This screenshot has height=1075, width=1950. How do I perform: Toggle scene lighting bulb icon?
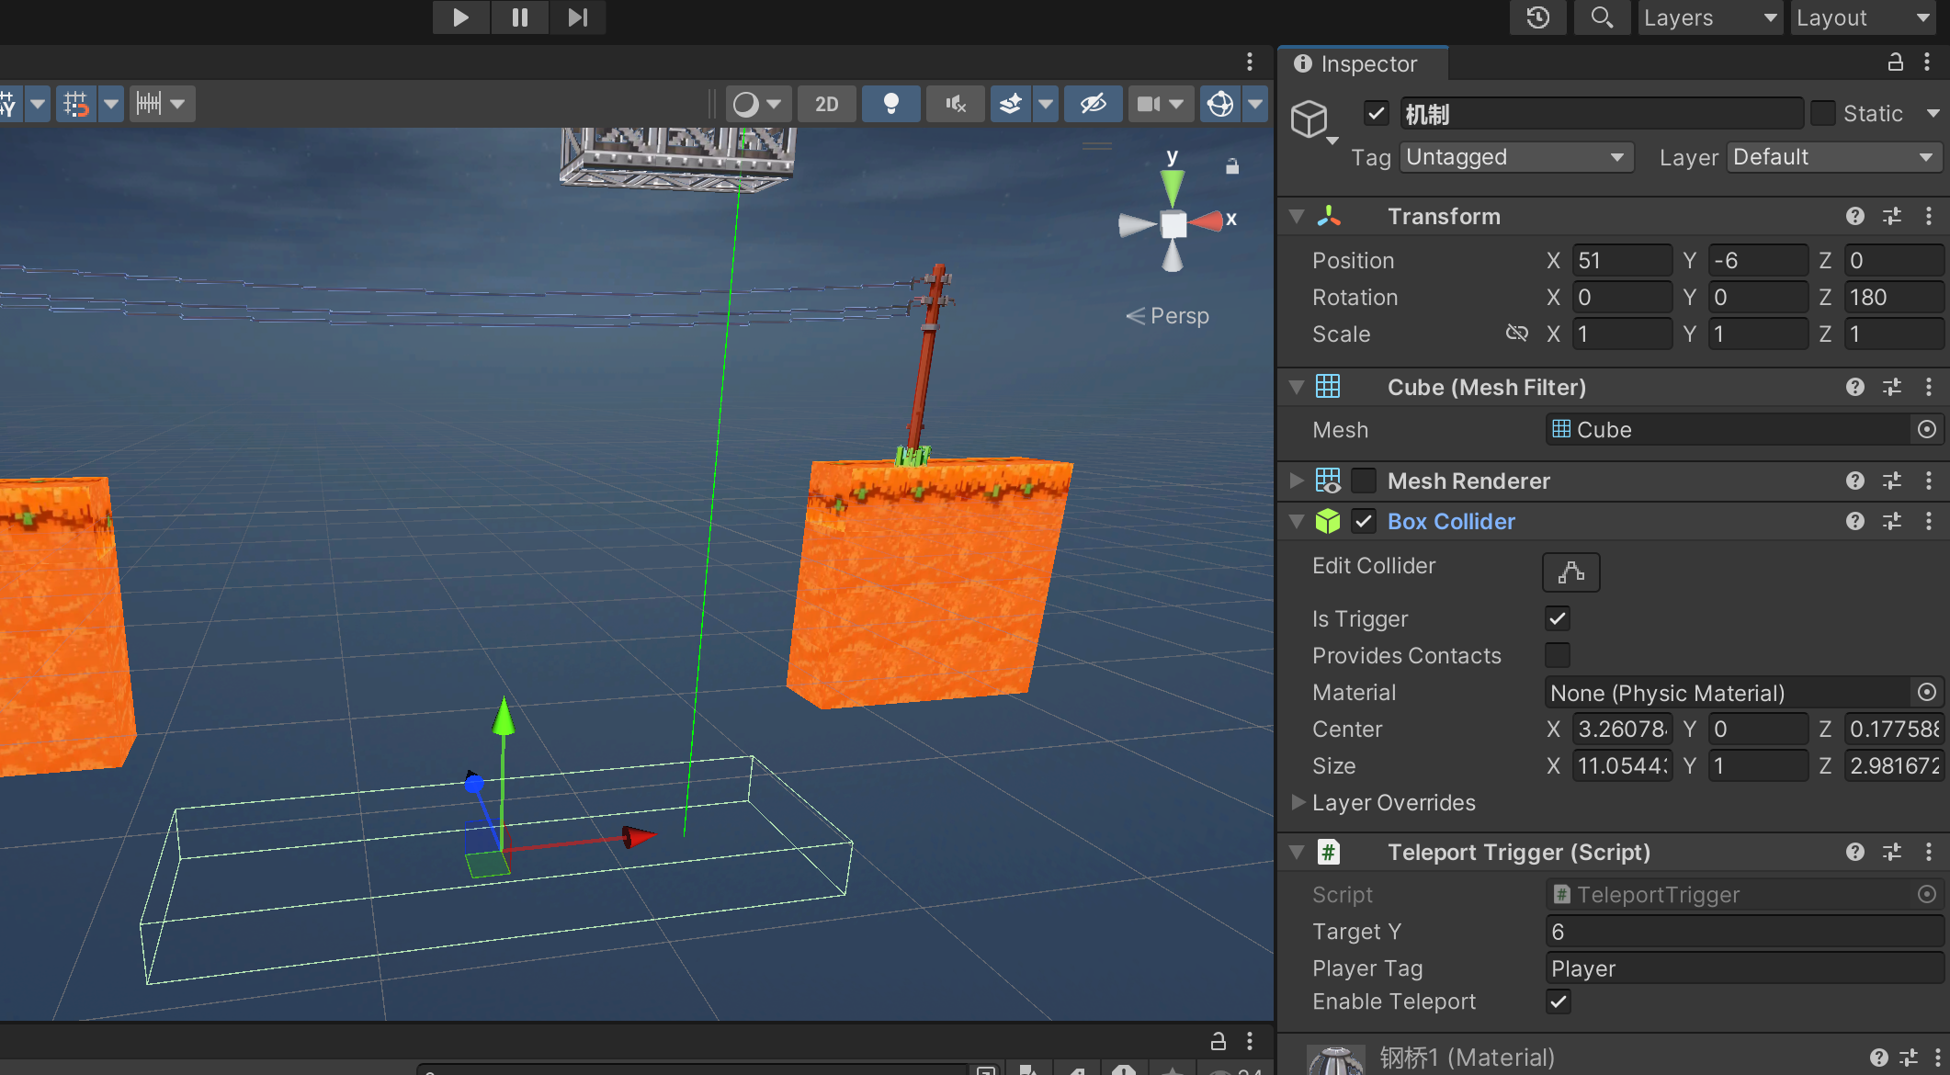[890, 104]
